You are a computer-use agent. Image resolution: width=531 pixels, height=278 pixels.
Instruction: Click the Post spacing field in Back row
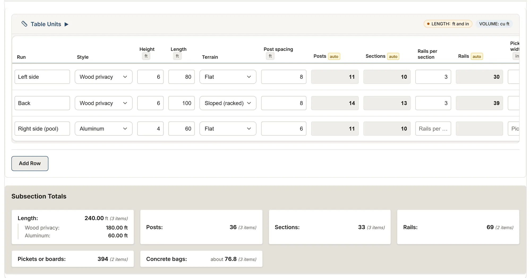click(284, 103)
